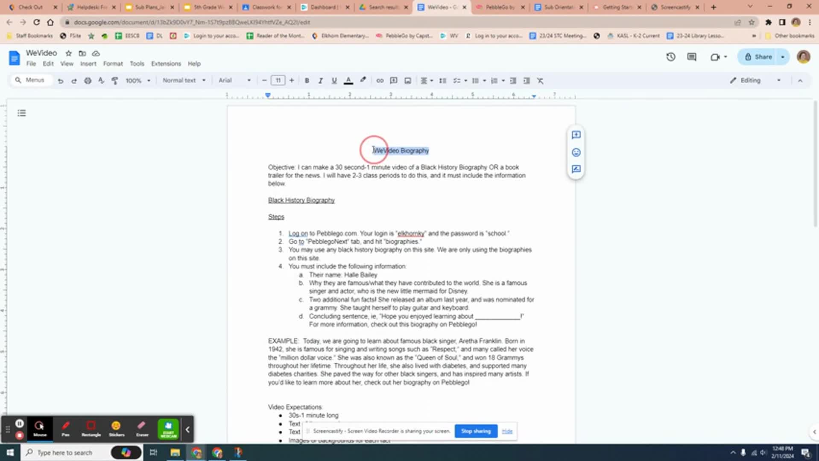
Task: Toggle underline formatting
Action: 334,81
